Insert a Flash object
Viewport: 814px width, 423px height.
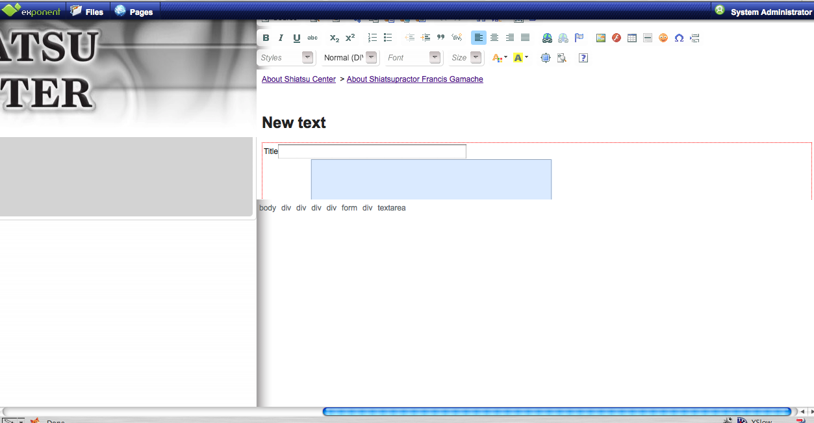point(617,38)
